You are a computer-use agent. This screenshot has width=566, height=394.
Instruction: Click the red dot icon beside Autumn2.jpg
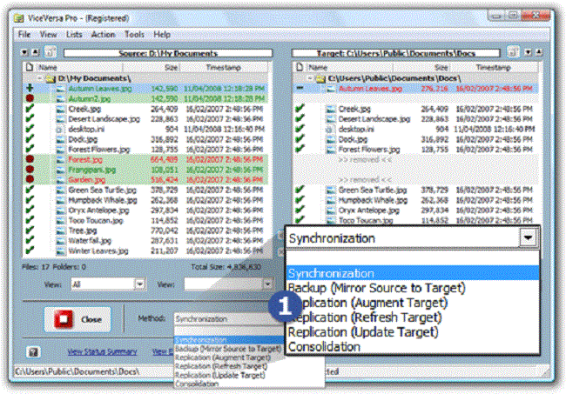pos(30,98)
